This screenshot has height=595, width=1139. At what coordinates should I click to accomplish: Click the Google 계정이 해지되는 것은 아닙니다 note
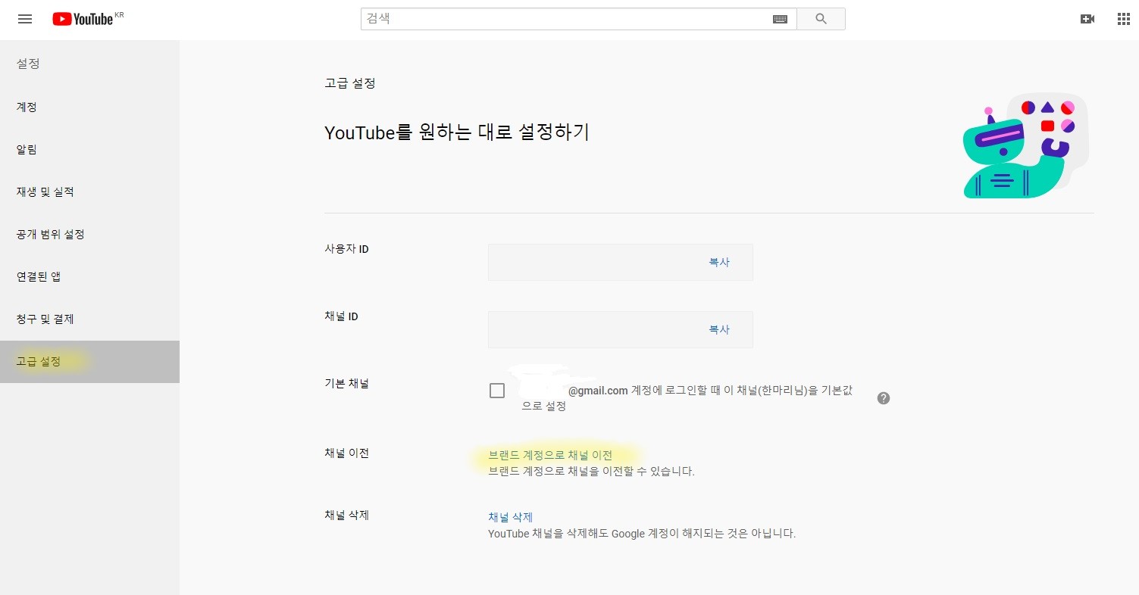(642, 534)
